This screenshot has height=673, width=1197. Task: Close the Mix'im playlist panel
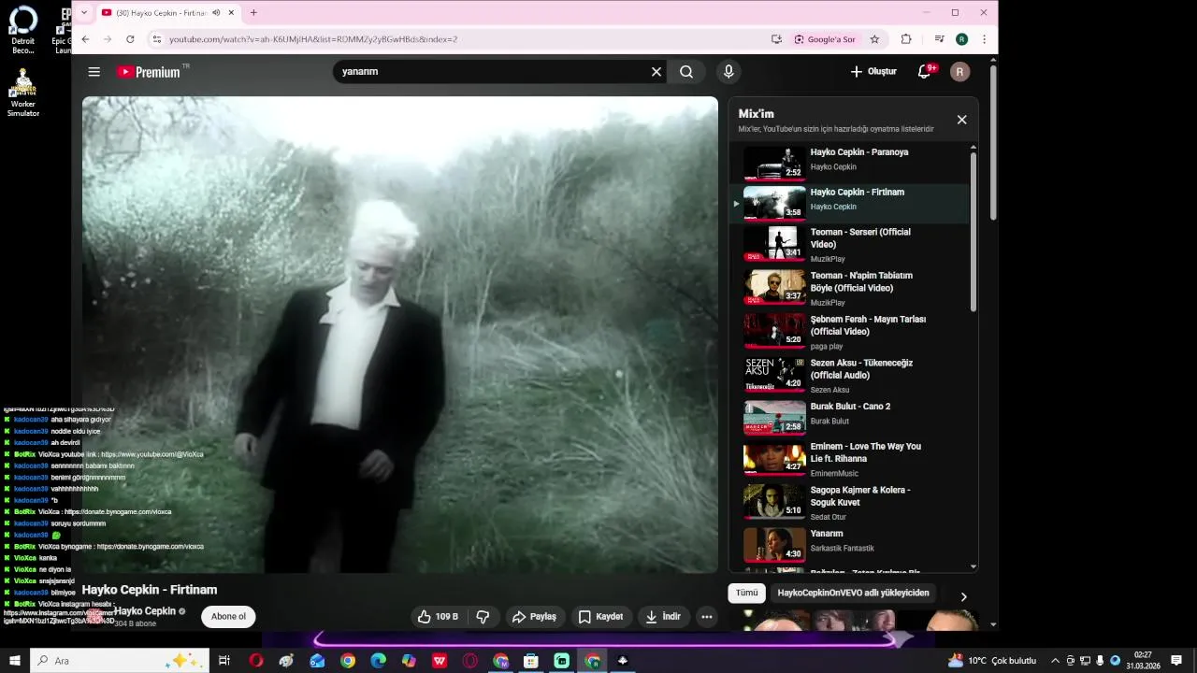click(x=961, y=120)
